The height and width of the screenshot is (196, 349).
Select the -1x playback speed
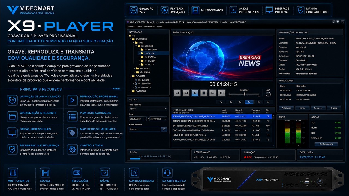(x=221, y=102)
